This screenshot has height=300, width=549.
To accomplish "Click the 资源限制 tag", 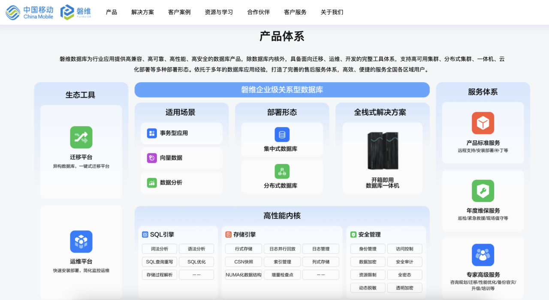I will click(x=368, y=275).
